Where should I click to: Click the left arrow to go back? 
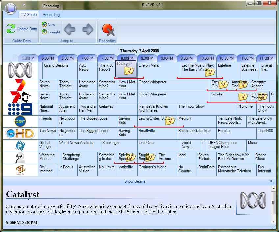(x=69, y=29)
